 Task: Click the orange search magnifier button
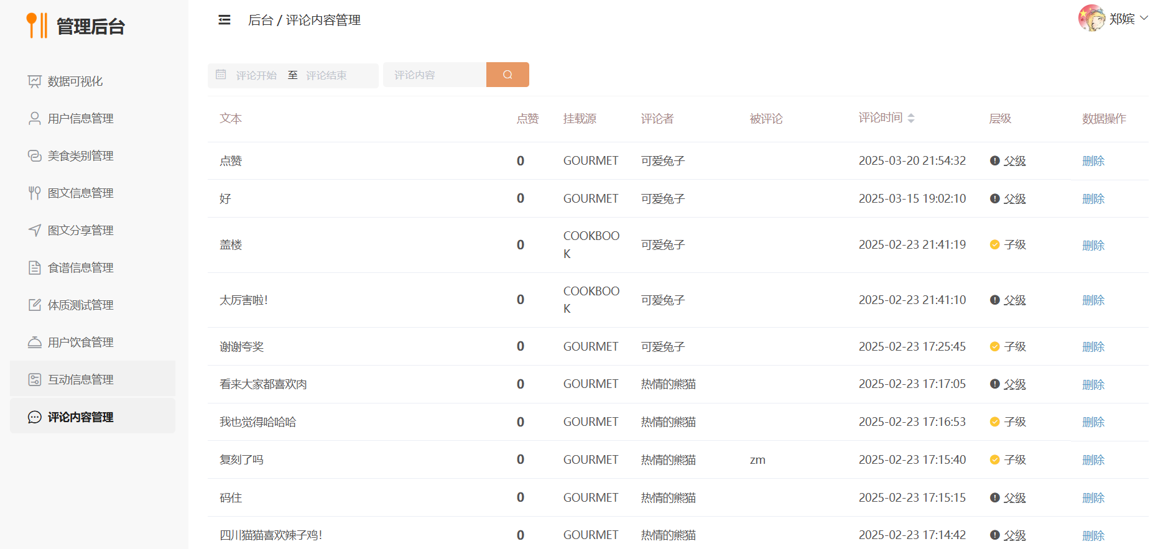click(x=507, y=75)
